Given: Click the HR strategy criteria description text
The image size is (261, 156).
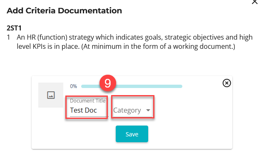Looking at the screenshot, I should [x=134, y=42].
